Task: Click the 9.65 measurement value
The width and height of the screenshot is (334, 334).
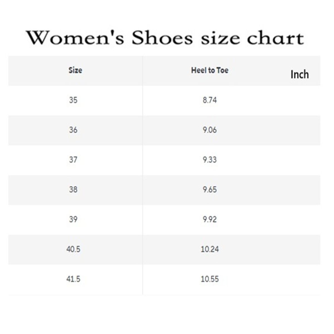Action: click(x=210, y=189)
